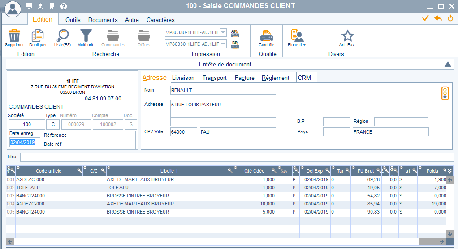Viewport: 458px width, 249px height.
Task: Open the Offres folder icon
Action: click(x=144, y=35)
